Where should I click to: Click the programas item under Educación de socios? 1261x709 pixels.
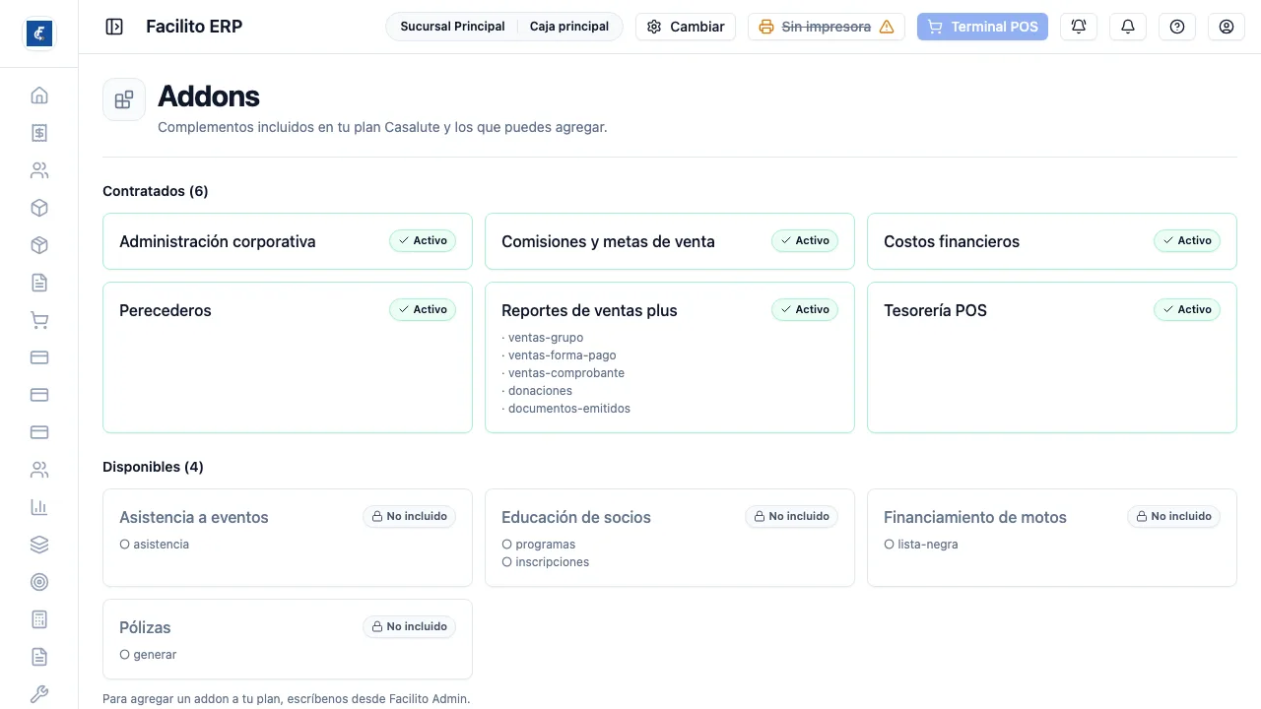539,545
